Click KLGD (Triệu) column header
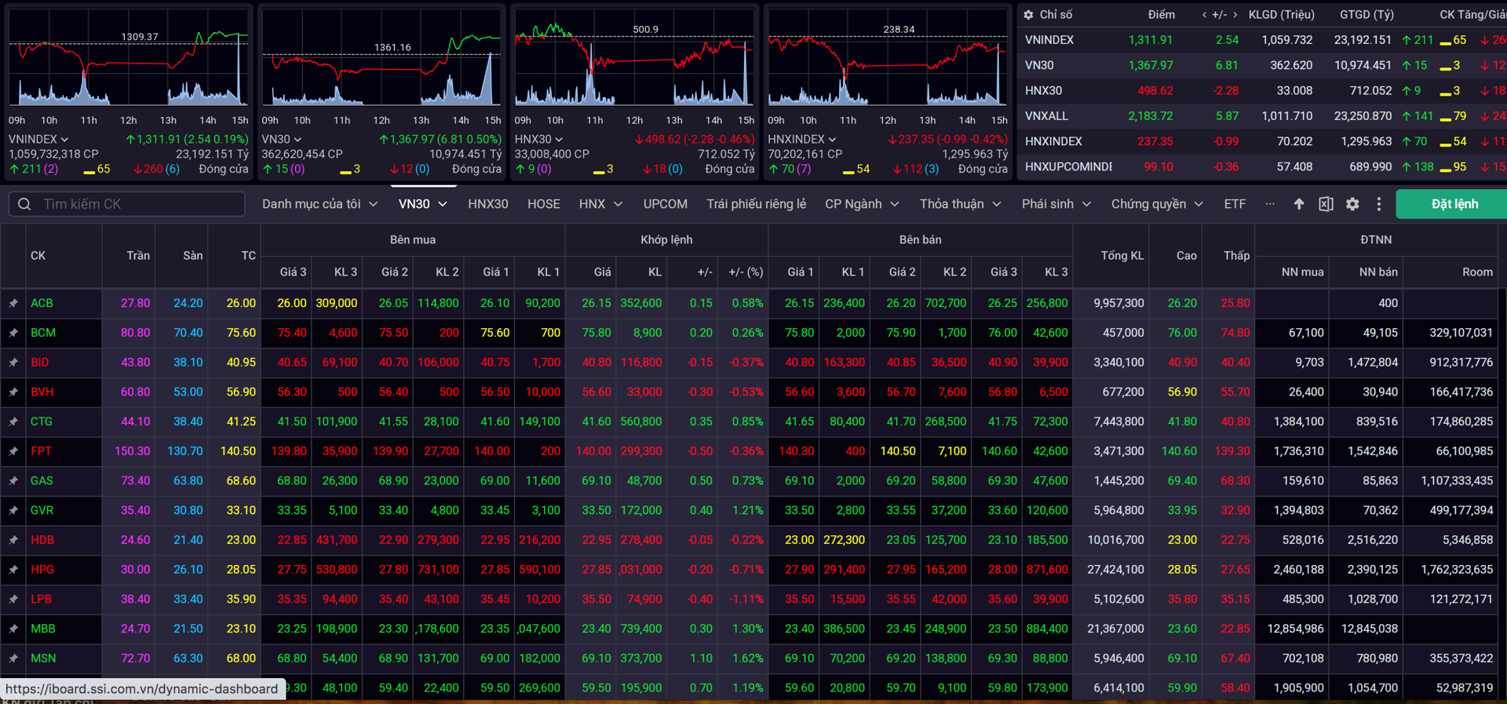Viewport: 1507px width, 704px height. click(x=1281, y=15)
